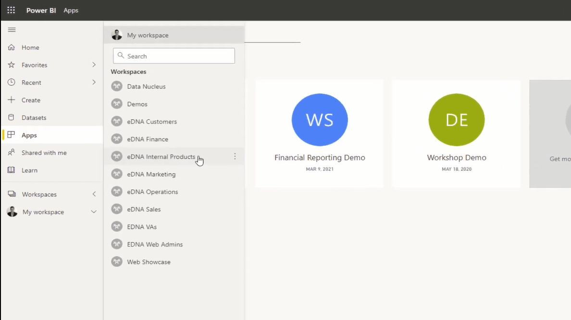Click the Workspaces nav label
Viewport: 571px width, 320px height.
(x=39, y=194)
